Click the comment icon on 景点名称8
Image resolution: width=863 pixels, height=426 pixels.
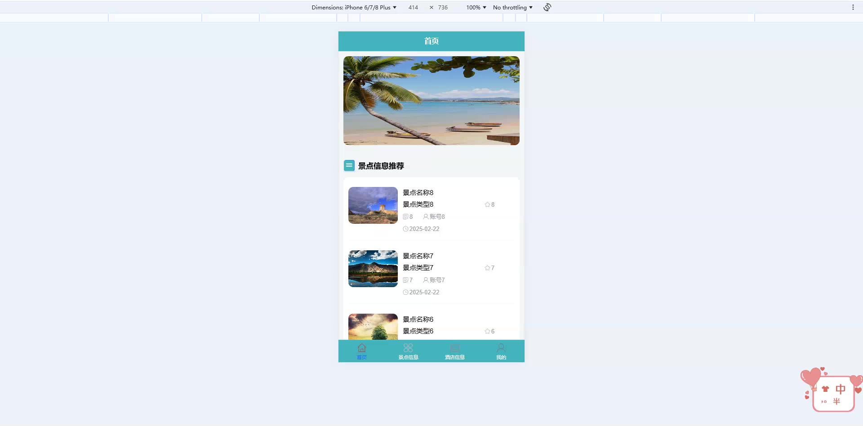[x=405, y=217]
